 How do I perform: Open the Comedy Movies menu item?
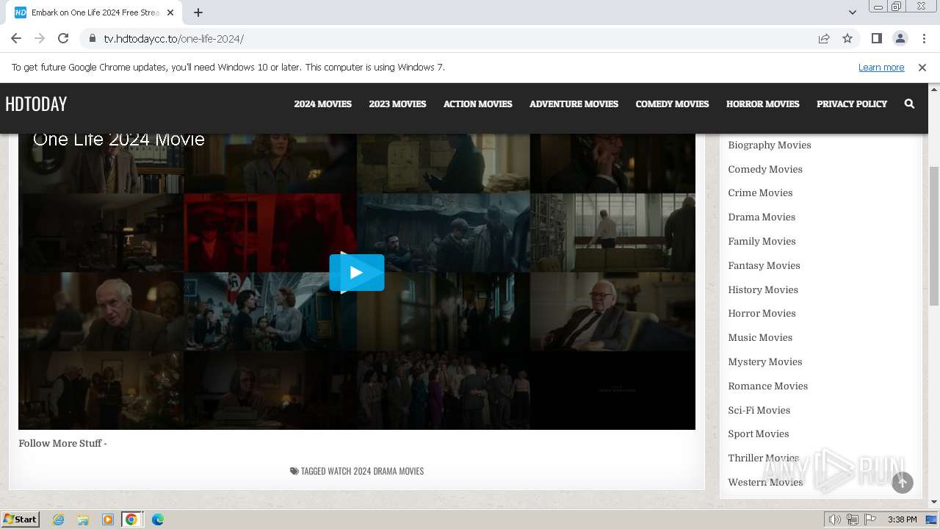click(x=672, y=104)
